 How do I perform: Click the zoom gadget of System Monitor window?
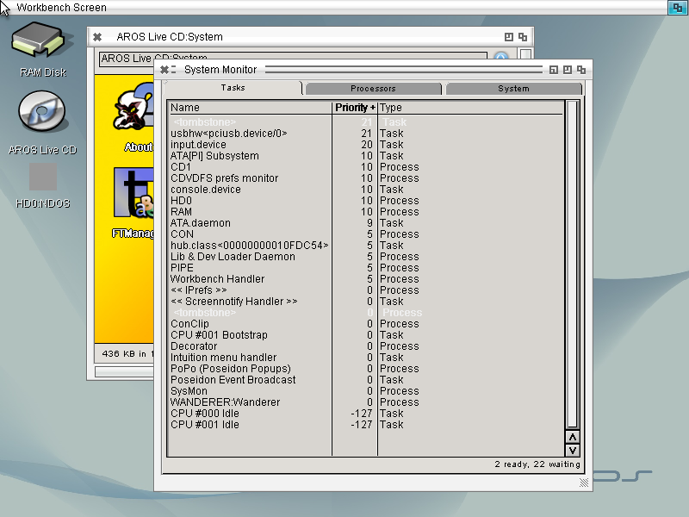coord(568,70)
